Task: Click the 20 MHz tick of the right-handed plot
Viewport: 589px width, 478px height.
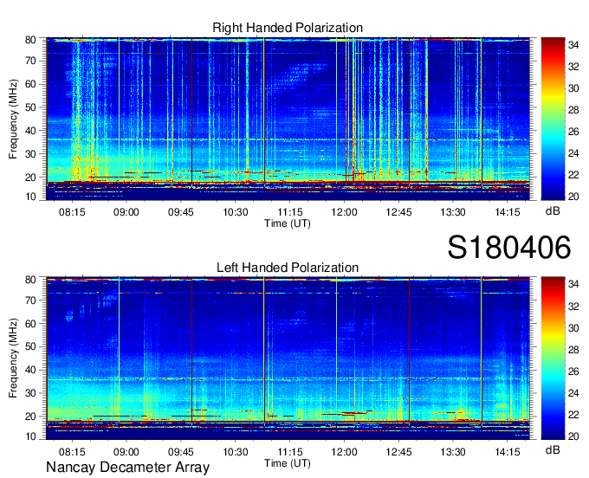Action: coord(31,178)
